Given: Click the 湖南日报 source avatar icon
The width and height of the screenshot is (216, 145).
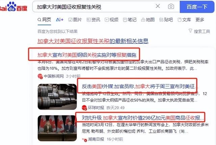Looking at the screenshot, I should [84, 140].
